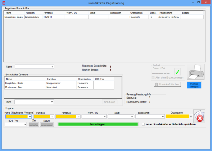Click Einsatzkraft löschen trash button
212x151 pixels.
click(167, 84)
